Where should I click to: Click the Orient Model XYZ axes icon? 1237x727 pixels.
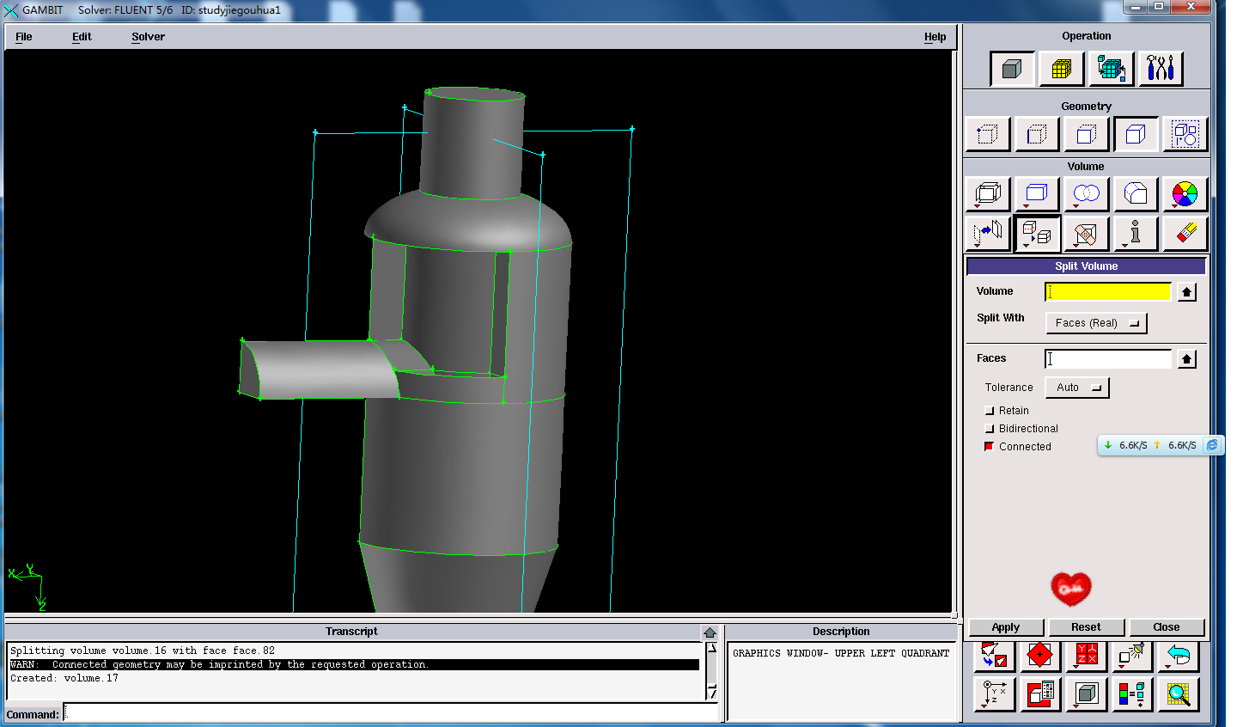(x=994, y=694)
